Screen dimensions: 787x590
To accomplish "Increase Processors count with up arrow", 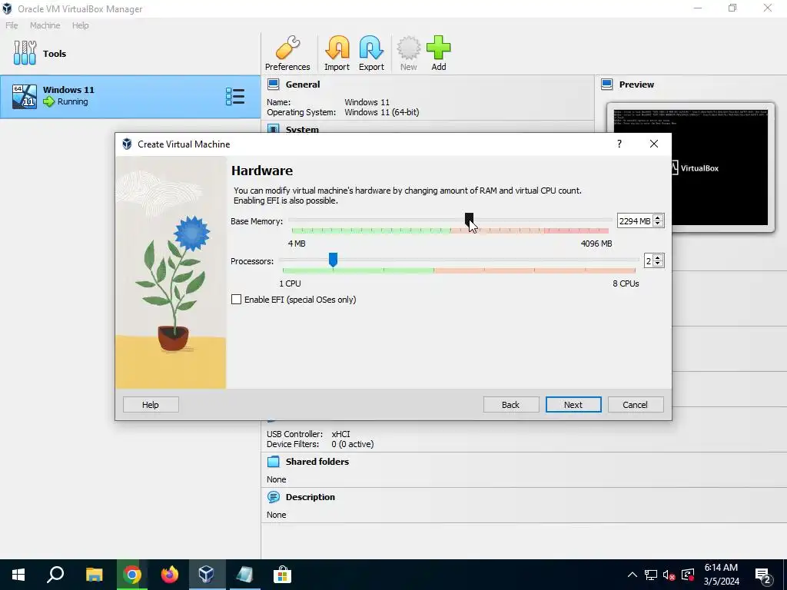I will 658,258.
